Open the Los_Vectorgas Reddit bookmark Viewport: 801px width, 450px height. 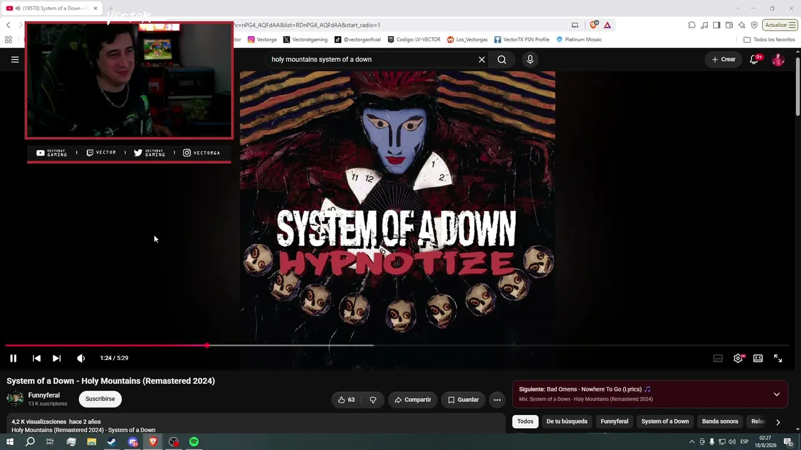(x=467, y=39)
